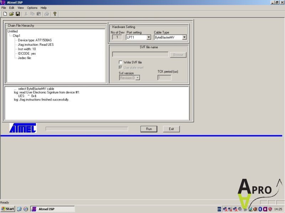Viewport: 285px width, 213px height.
Task: Click the Windows Start button
Action: tap(7, 209)
